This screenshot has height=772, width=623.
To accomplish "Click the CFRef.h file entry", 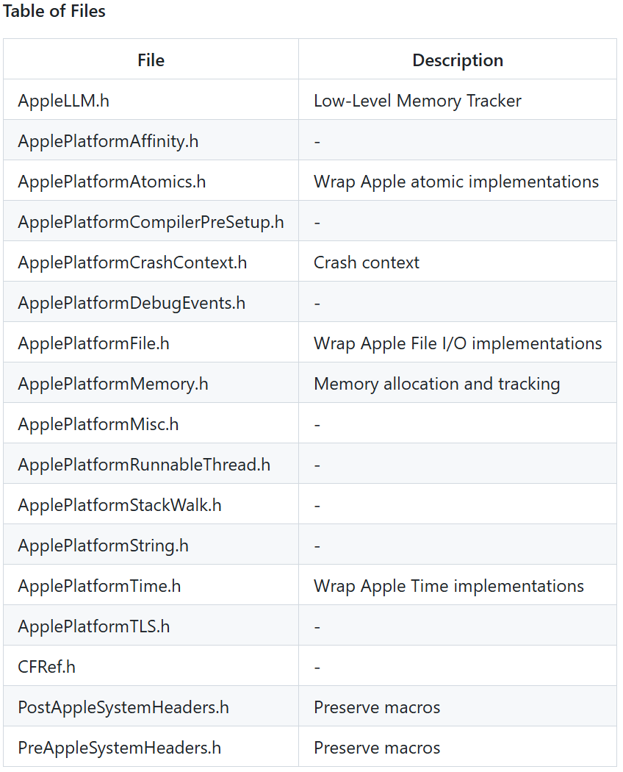I will pyautogui.click(x=46, y=667).
